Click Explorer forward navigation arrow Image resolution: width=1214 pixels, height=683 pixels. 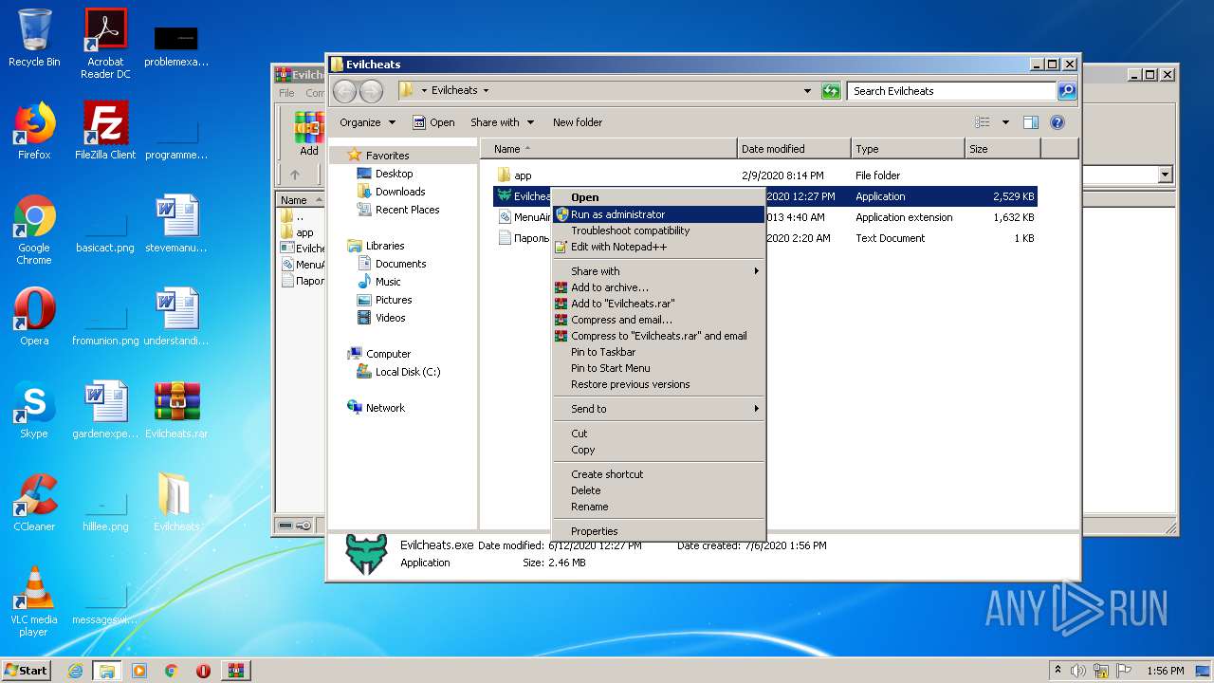pos(371,91)
